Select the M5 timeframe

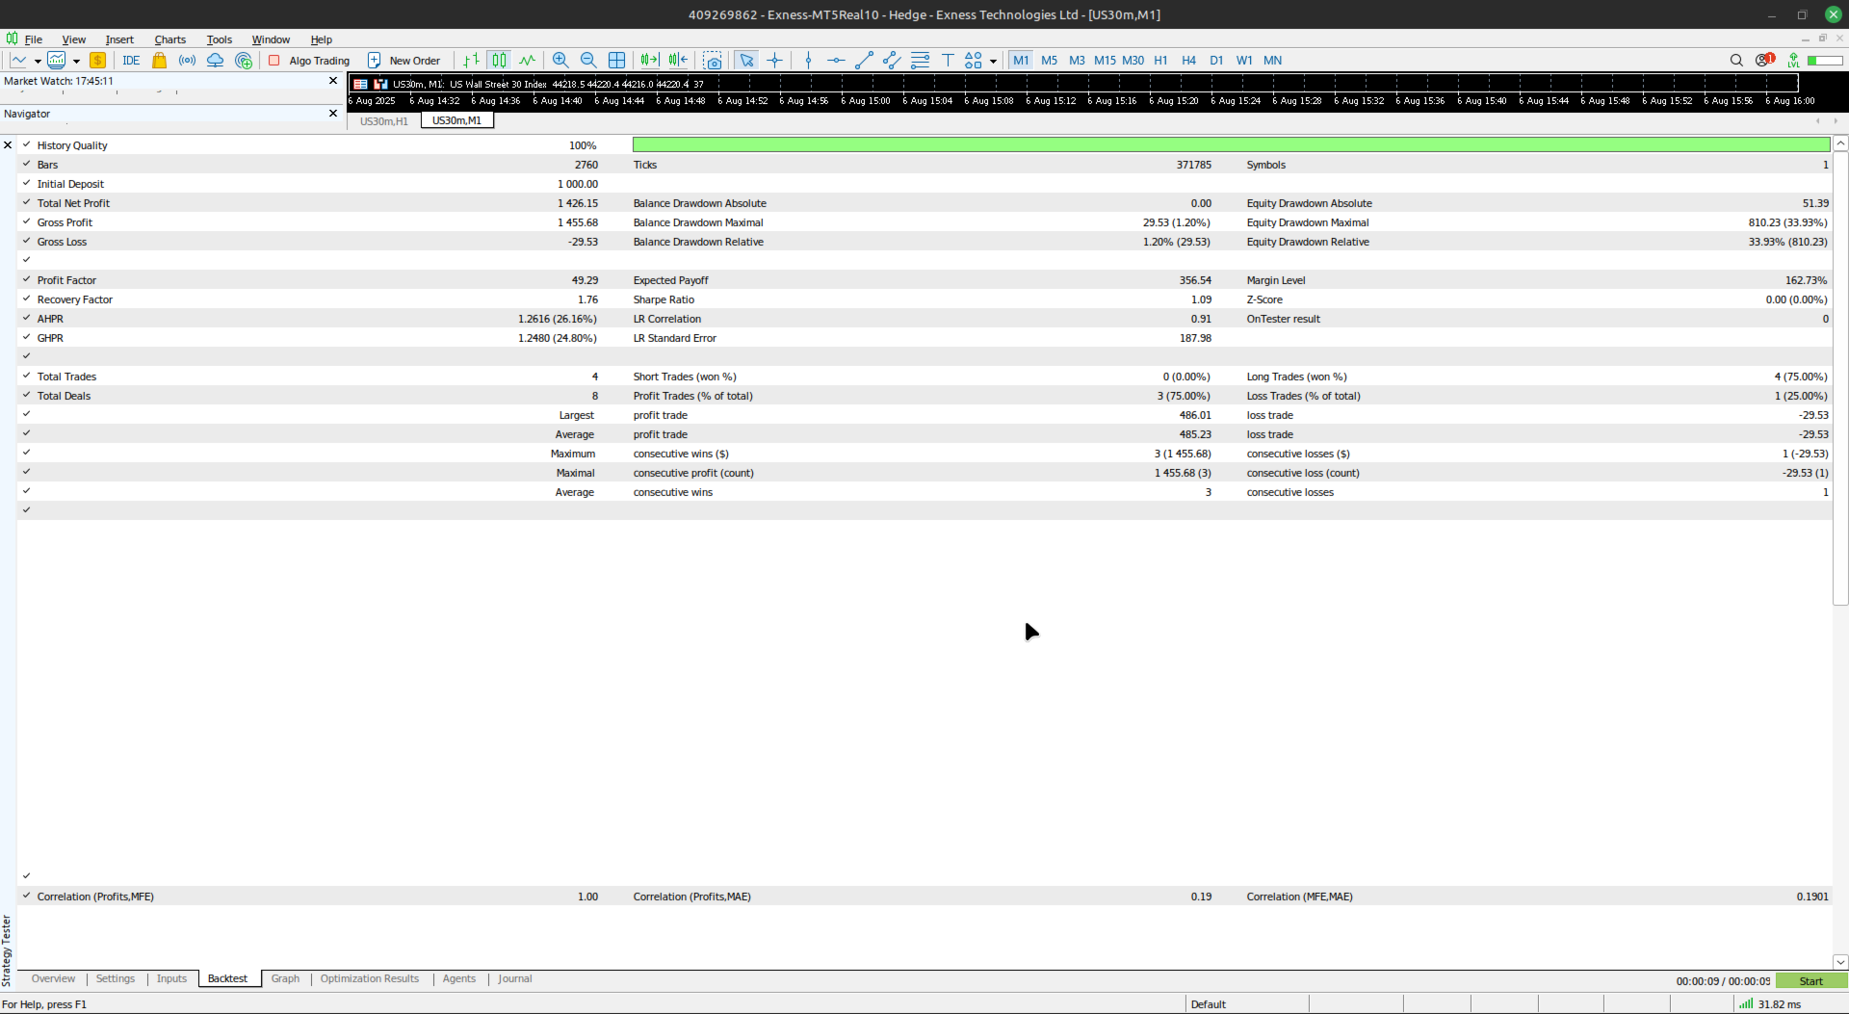(1049, 60)
